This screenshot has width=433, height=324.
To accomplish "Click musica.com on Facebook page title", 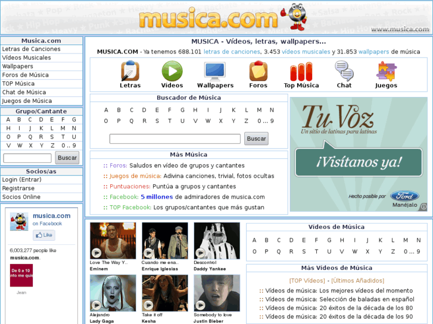I will point(52,216).
